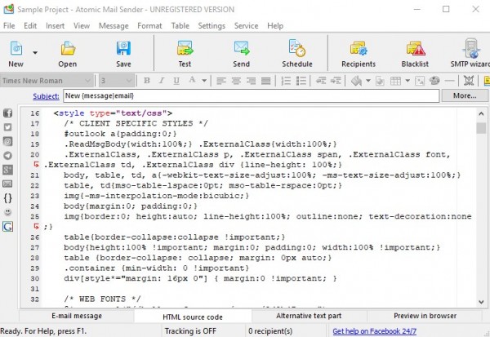
Task: Insert a horizontal line
Action: 449,81
